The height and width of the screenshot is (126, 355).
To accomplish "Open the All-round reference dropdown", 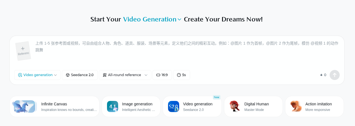I will click(x=125, y=75).
